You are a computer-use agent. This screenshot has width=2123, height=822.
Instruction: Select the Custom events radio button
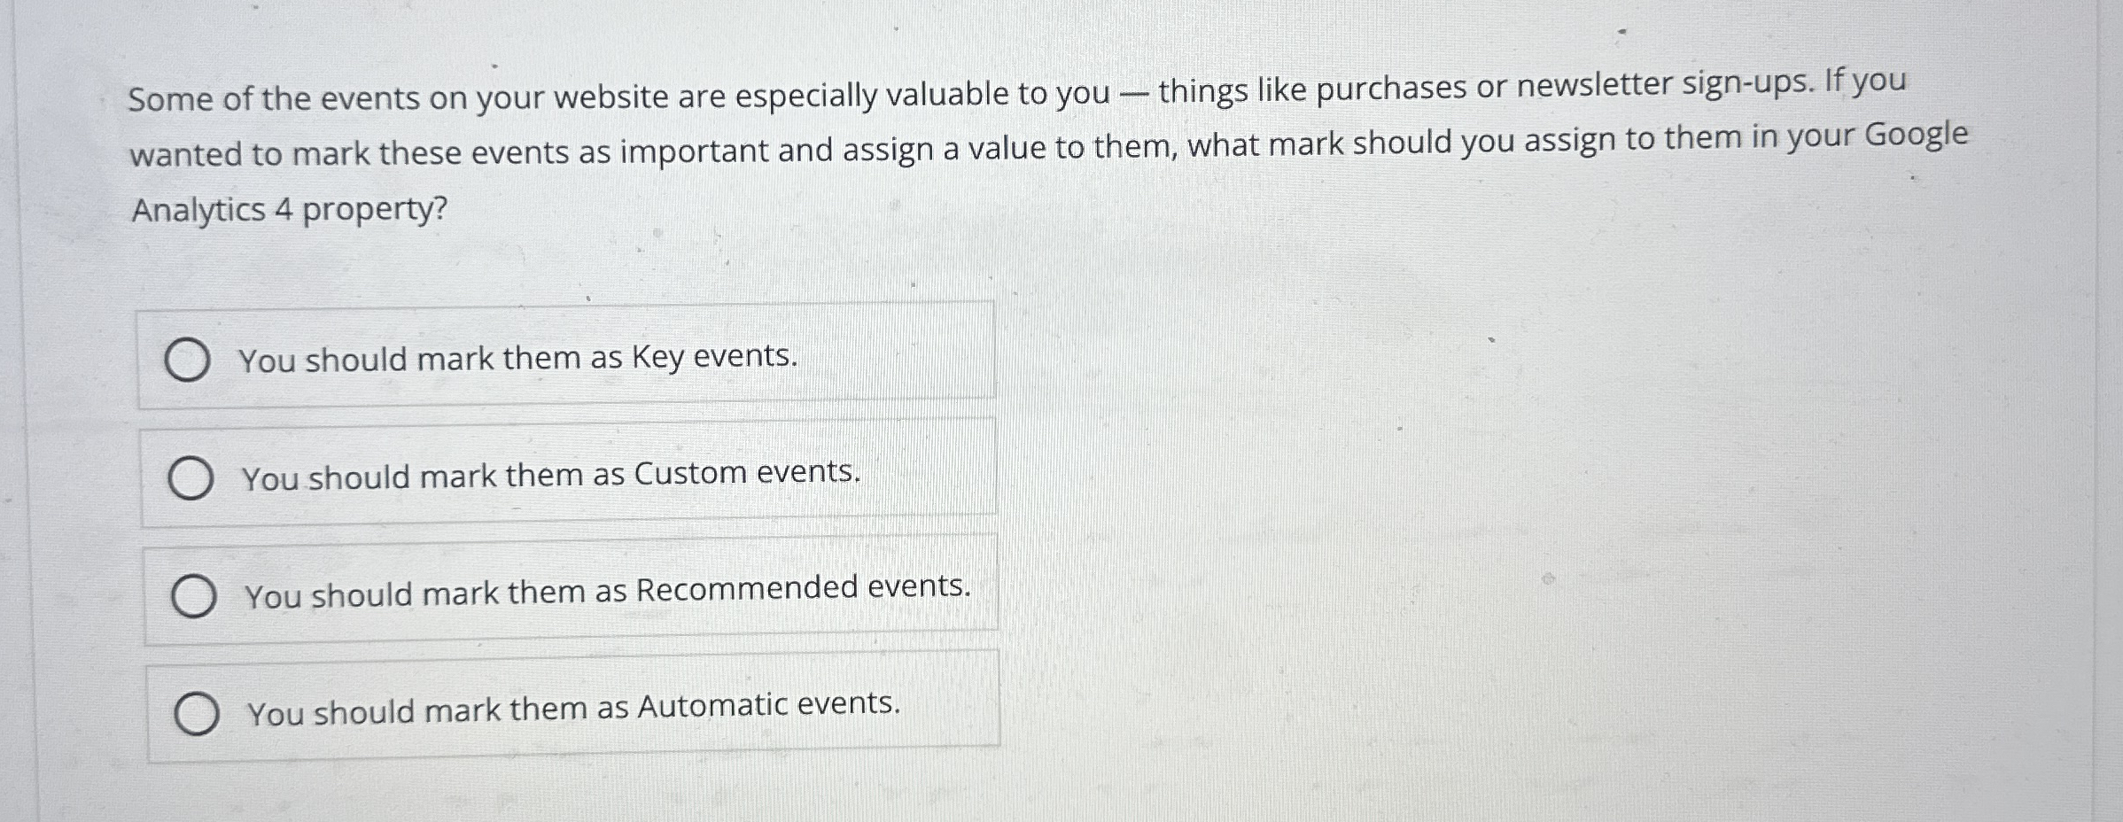pyautogui.click(x=193, y=479)
